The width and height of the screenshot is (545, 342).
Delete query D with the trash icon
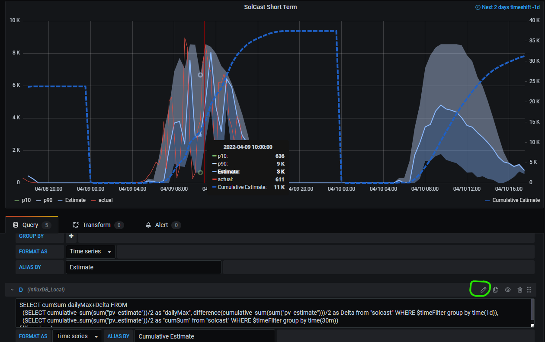tap(520, 290)
